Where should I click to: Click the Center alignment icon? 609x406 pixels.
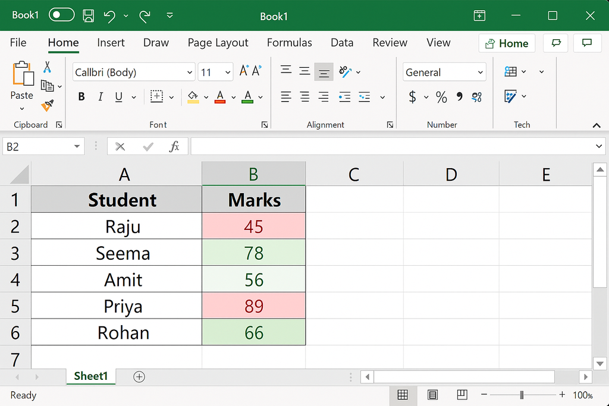pyautogui.click(x=304, y=97)
